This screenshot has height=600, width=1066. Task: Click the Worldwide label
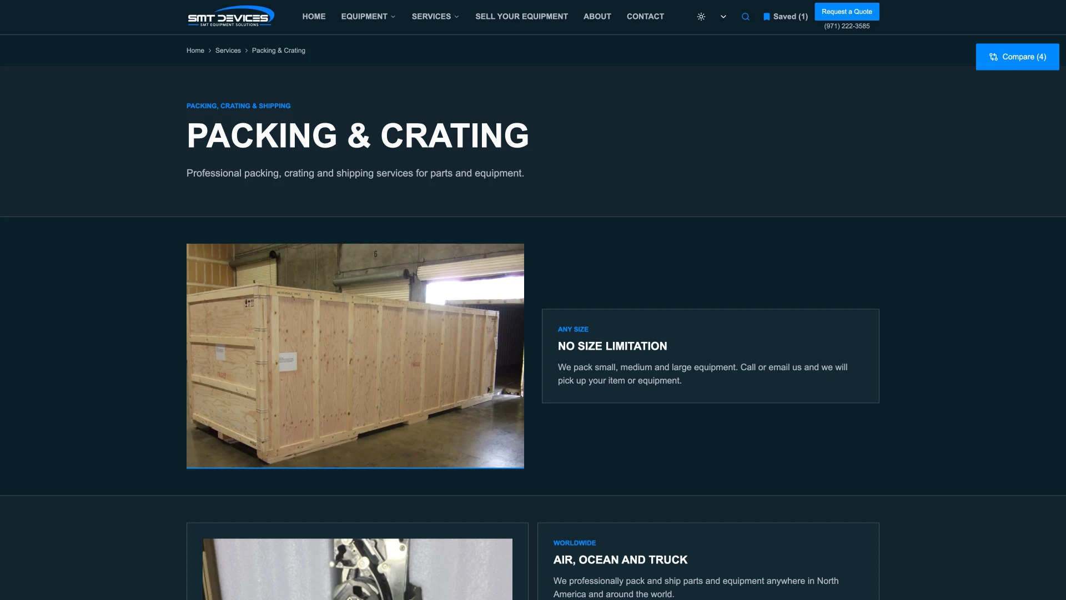(x=575, y=543)
